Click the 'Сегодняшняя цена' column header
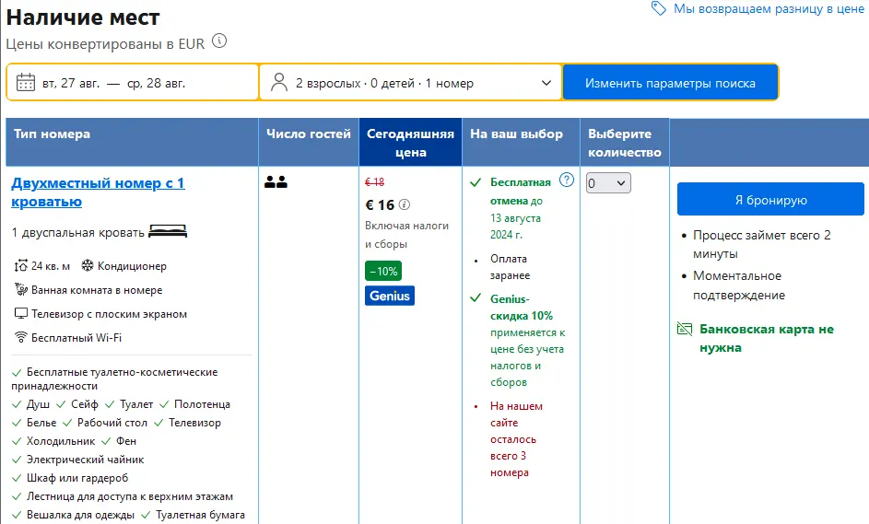This screenshot has height=524, width=869. pos(410,142)
